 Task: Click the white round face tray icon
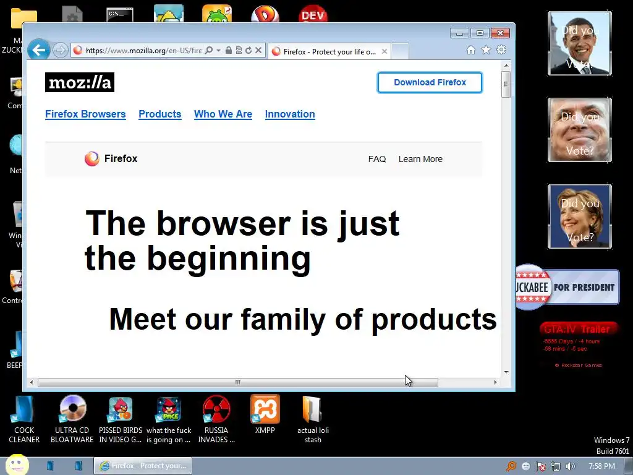[x=526, y=466]
